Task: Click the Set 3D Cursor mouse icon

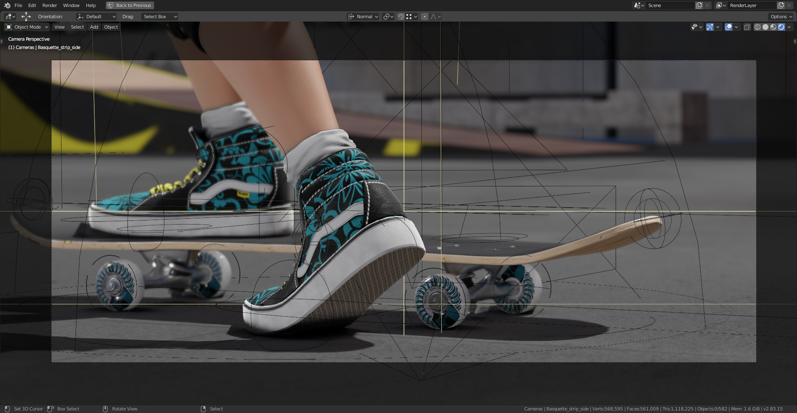Action: [x=7, y=409]
